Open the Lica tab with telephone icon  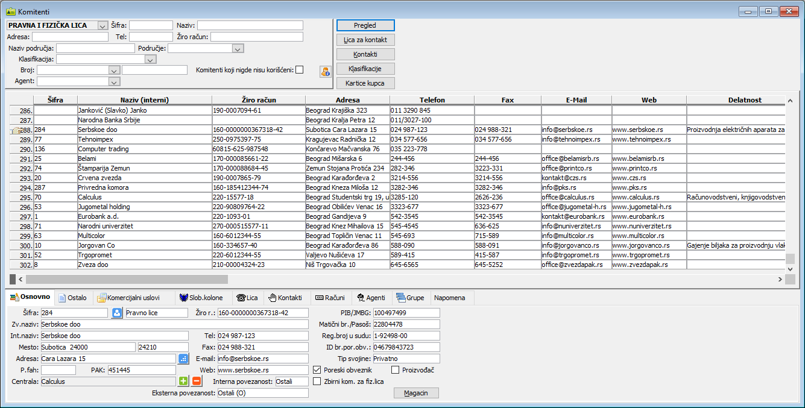(x=247, y=298)
